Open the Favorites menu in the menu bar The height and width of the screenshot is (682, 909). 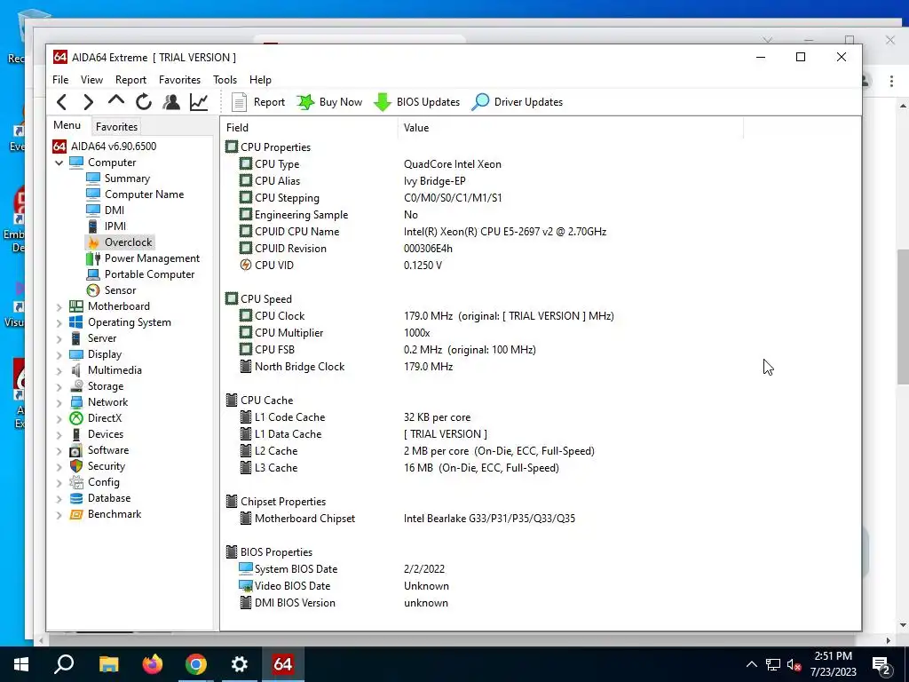pyautogui.click(x=179, y=79)
